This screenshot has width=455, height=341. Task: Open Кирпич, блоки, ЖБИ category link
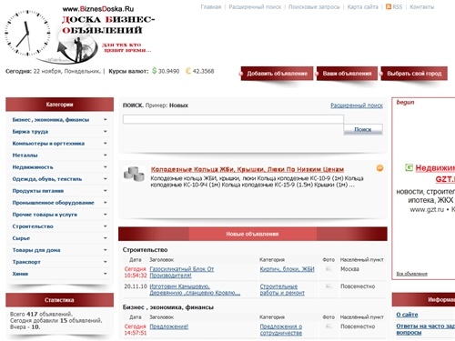[x=287, y=269]
